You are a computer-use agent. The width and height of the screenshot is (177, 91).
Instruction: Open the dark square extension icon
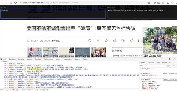[155, 3]
